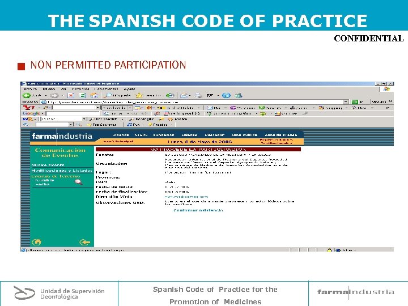The height and width of the screenshot is (306, 408).
Task: Click the Mail envelope toolbar icon
Action: tap(184, 96)
